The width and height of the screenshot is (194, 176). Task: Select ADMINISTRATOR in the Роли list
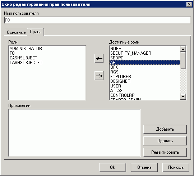pyautogui.click(x=26, y=49)
